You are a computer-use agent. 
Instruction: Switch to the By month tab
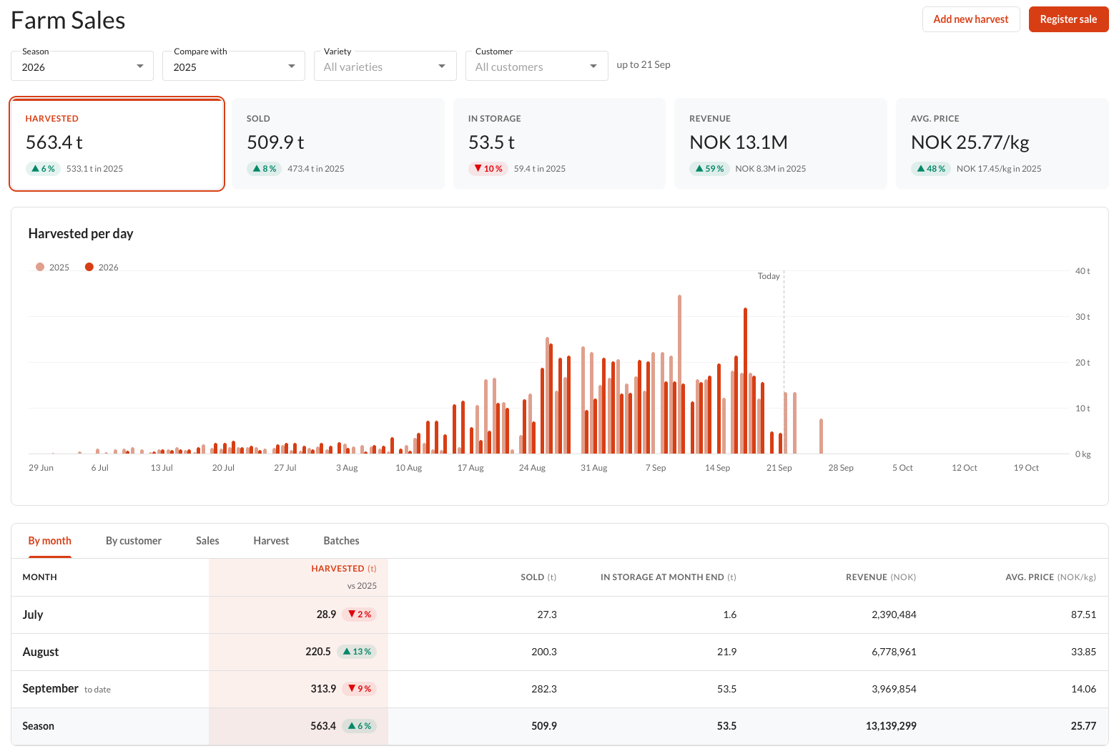tap(50, 541)
